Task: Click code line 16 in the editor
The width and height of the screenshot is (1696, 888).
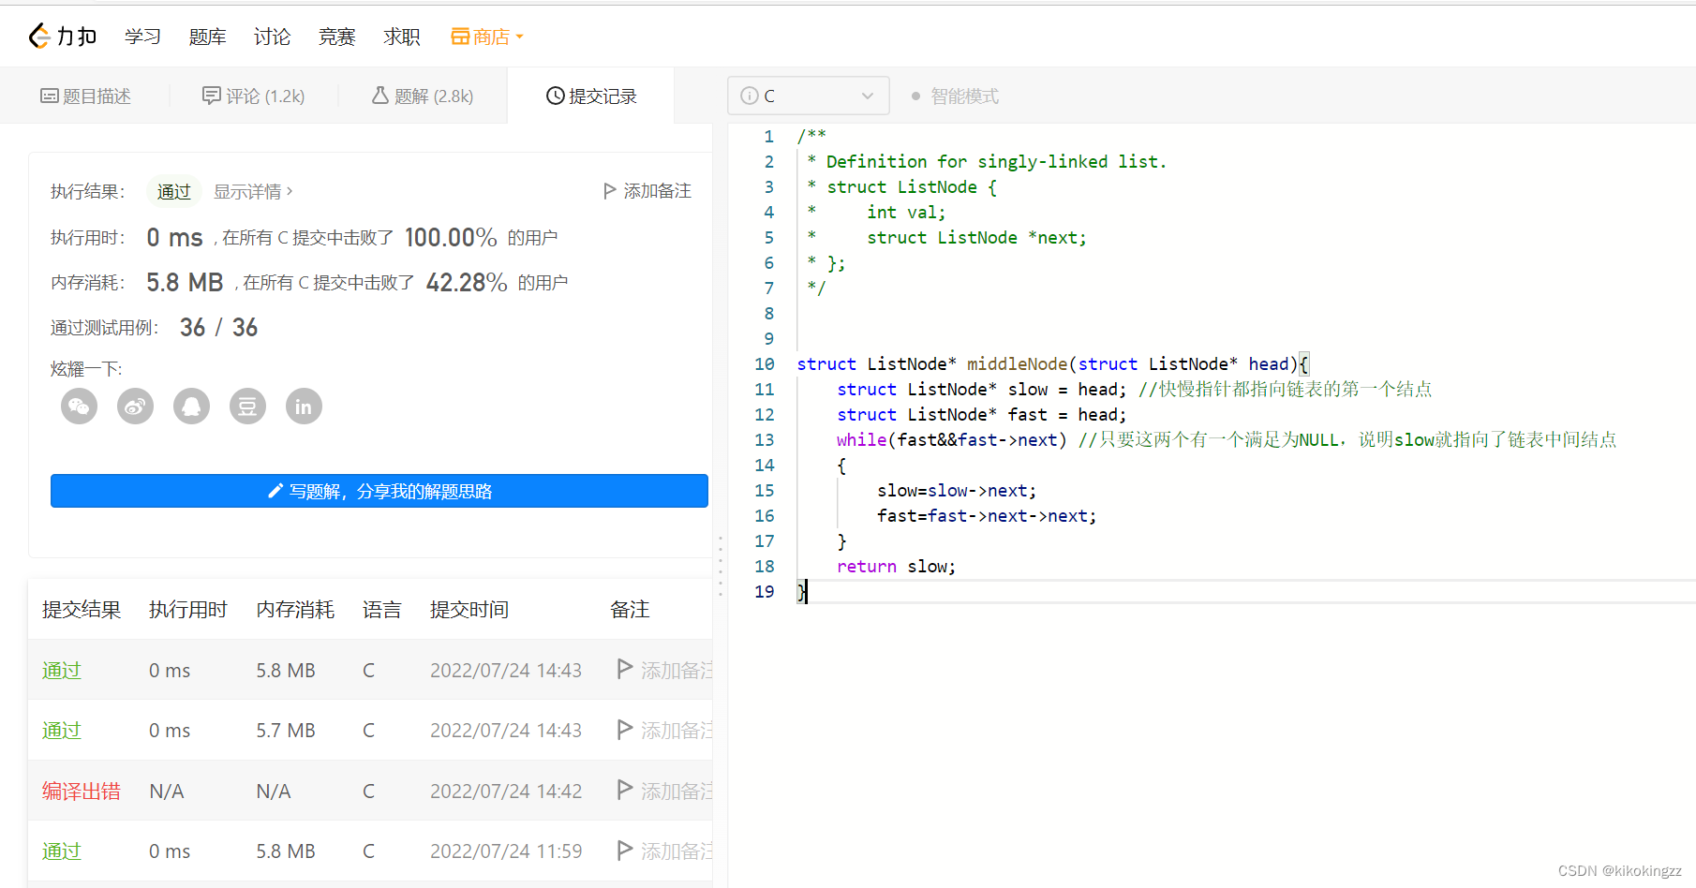Action: click(x=986, y=516)
